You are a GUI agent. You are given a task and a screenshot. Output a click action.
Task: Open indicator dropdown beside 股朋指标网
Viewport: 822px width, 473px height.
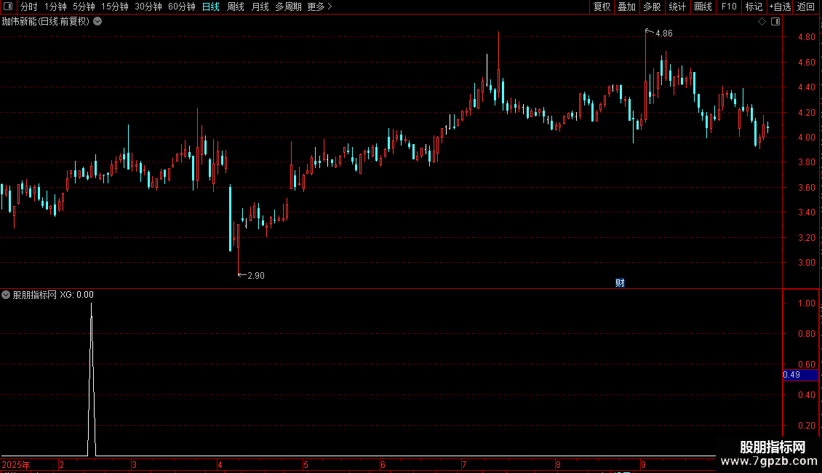(6, 295)
